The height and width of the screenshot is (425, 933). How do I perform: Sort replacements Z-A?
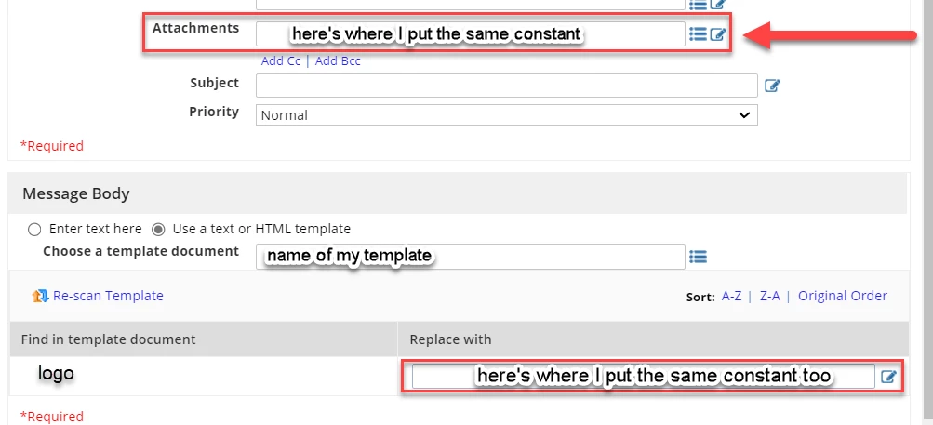[x=769, y=296]
